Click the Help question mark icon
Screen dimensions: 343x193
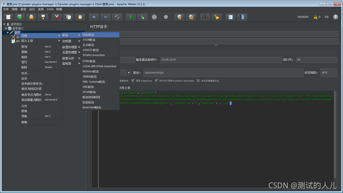click(242, 17)
